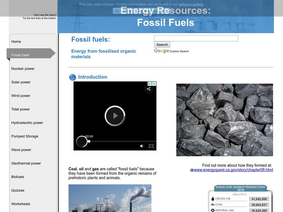
Task: Click the Search button
Action: (x=162, y=45)
